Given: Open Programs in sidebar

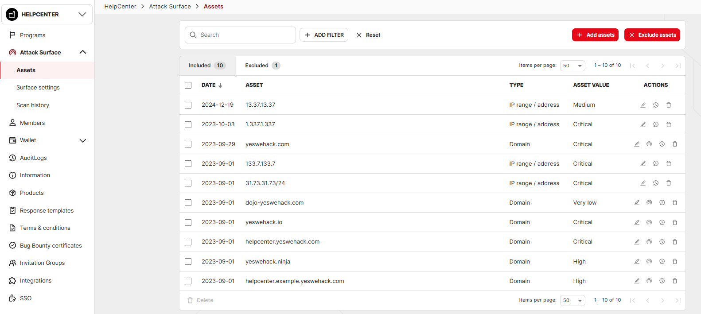Looking at the screenshot, I should (32, 35).
